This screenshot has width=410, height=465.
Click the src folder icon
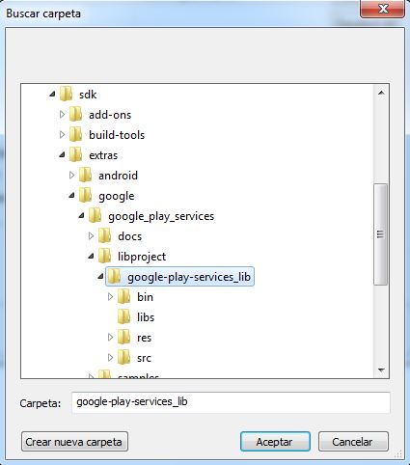[x=124, y=357]
